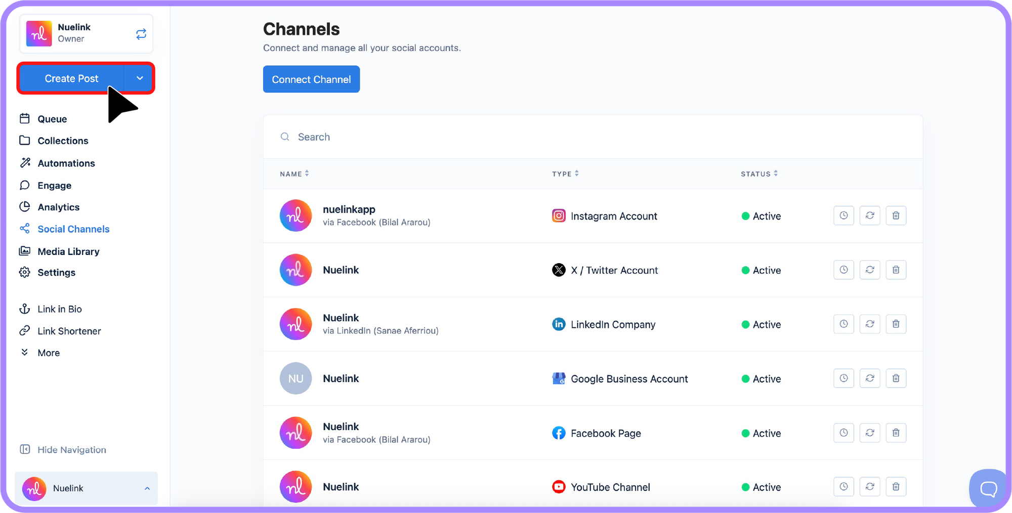Sort channels by Type column

click(x=565, y=174)
